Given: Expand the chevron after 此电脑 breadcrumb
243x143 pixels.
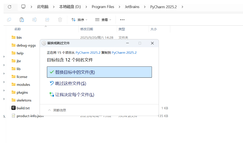Looking at the screenshot, I should click(x=54, y=7).
